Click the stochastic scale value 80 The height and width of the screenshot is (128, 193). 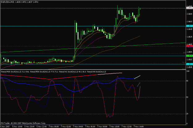point(187,81)
